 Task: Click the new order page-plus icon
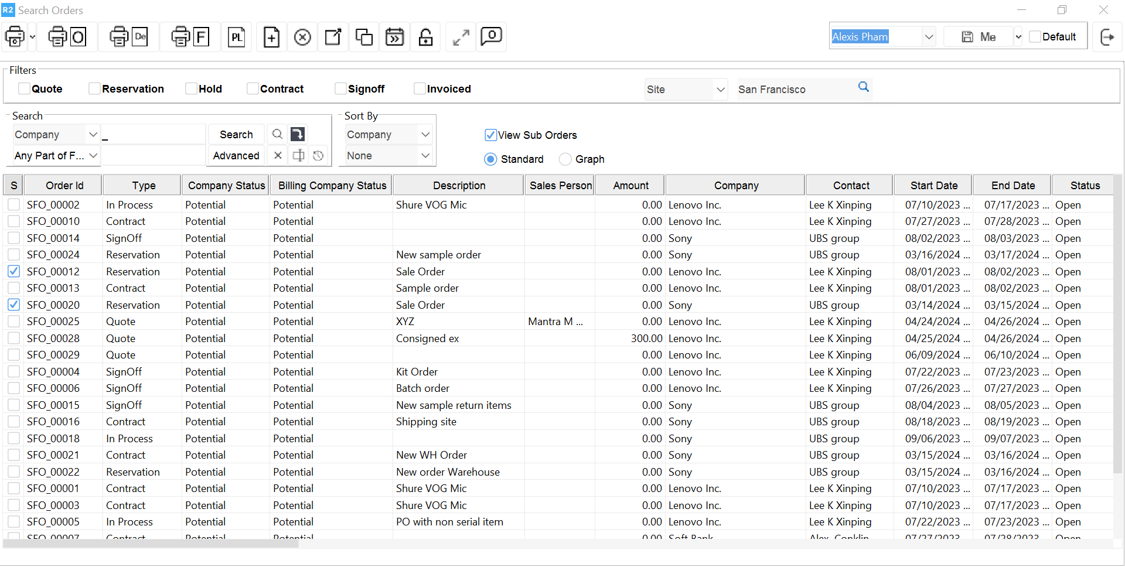271,37
